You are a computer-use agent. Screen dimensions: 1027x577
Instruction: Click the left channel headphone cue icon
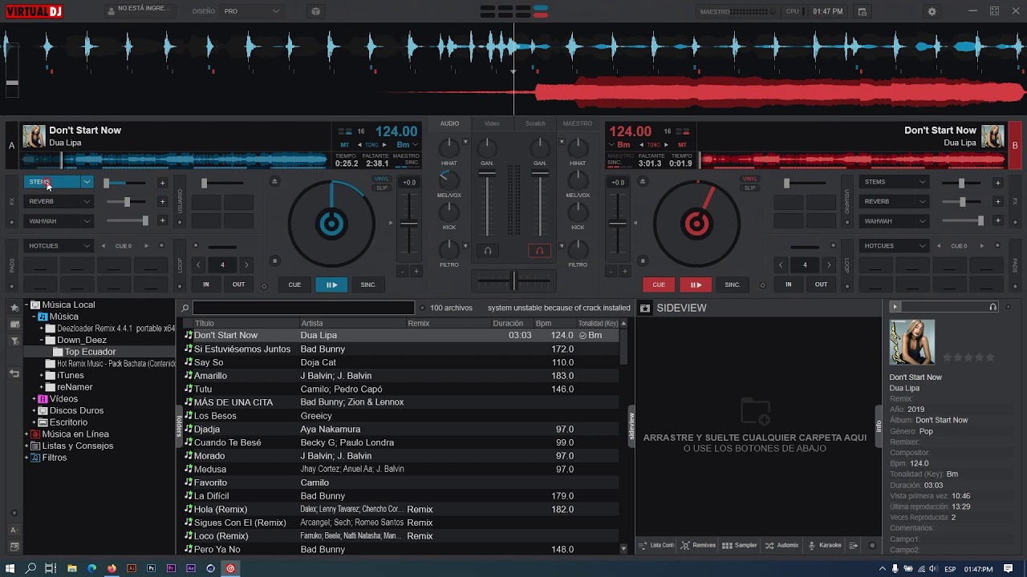pos(487,251)
